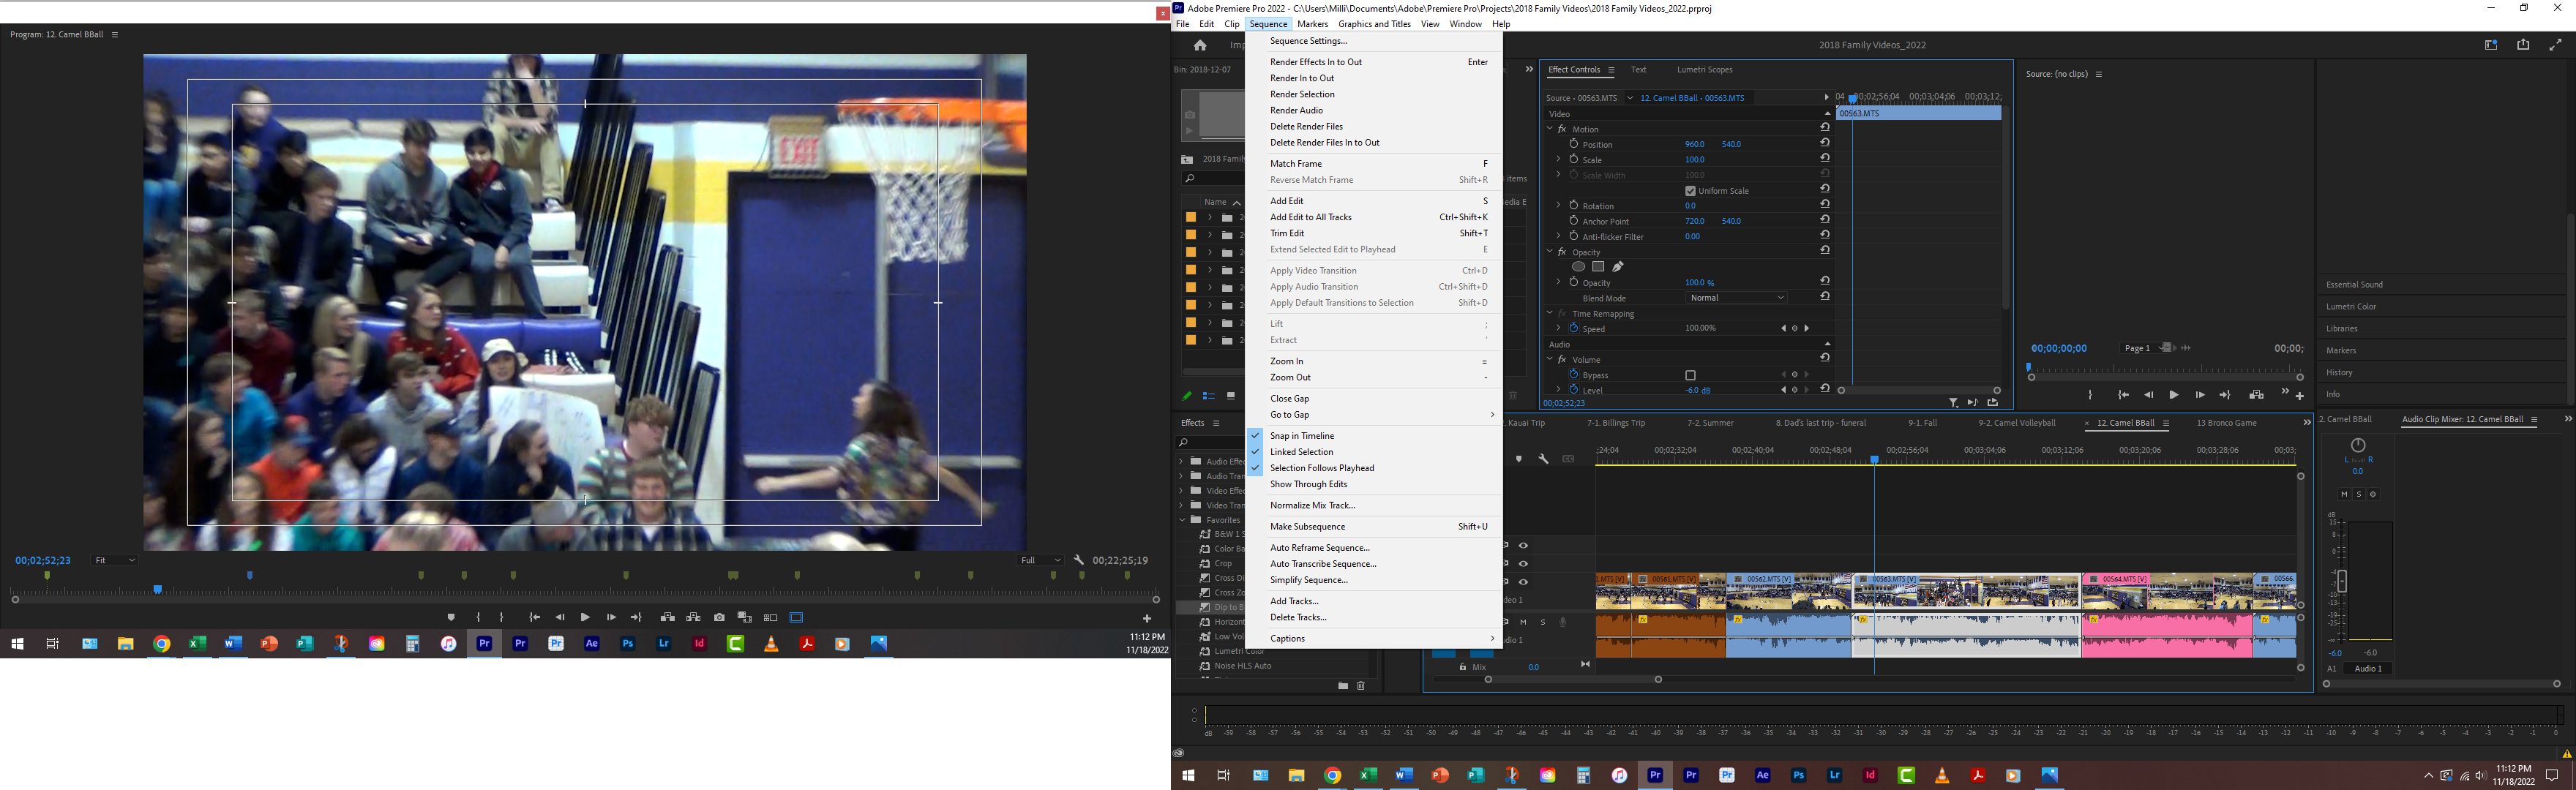Click the Settings wrench in Program monitor

click(1079, 560)
